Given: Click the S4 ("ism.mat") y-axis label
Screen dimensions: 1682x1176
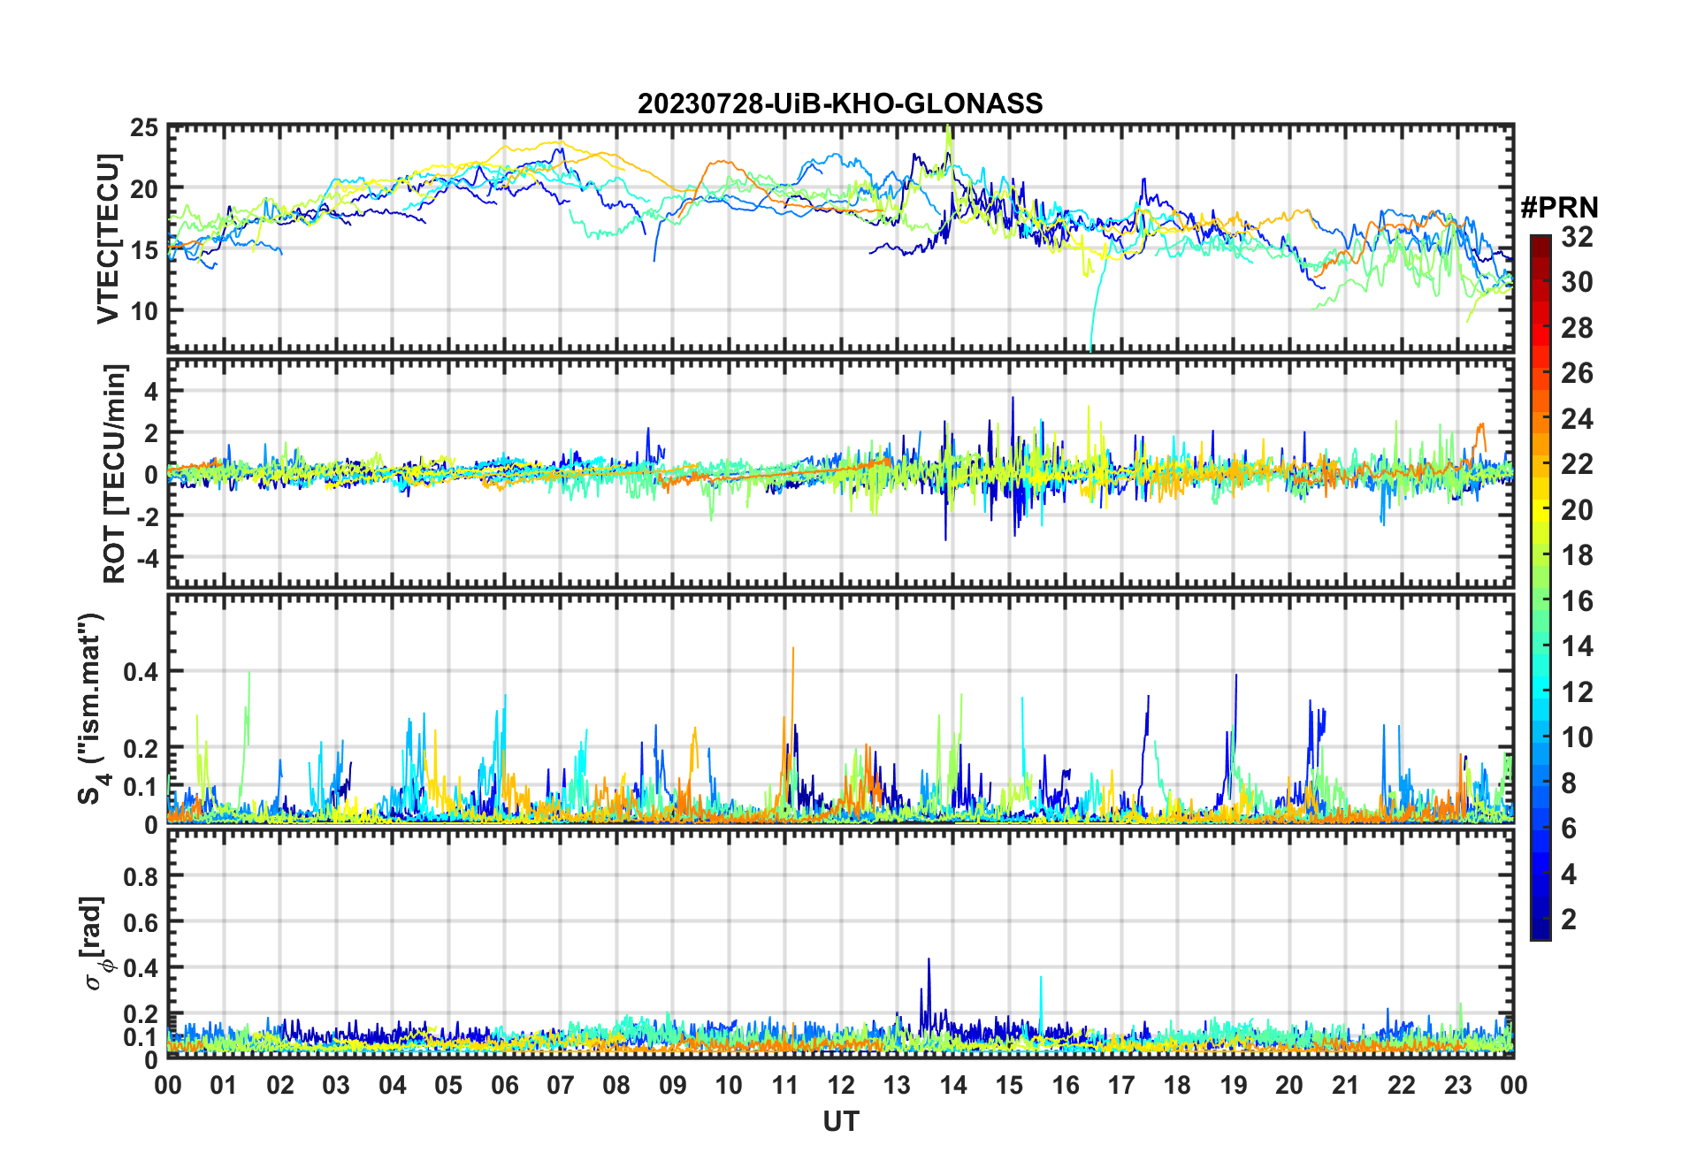Looking at the screenshot, I should [91, 709].
